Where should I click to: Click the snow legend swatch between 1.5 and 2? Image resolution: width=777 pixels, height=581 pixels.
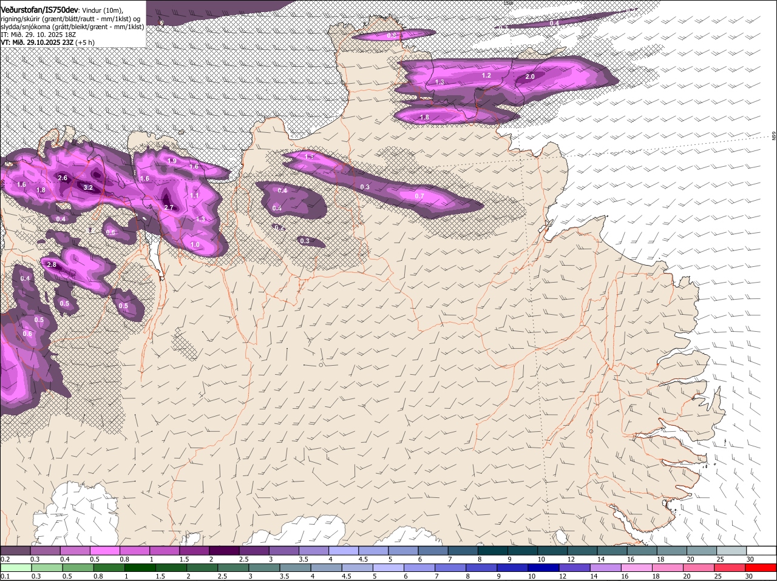tap(194, 550)
